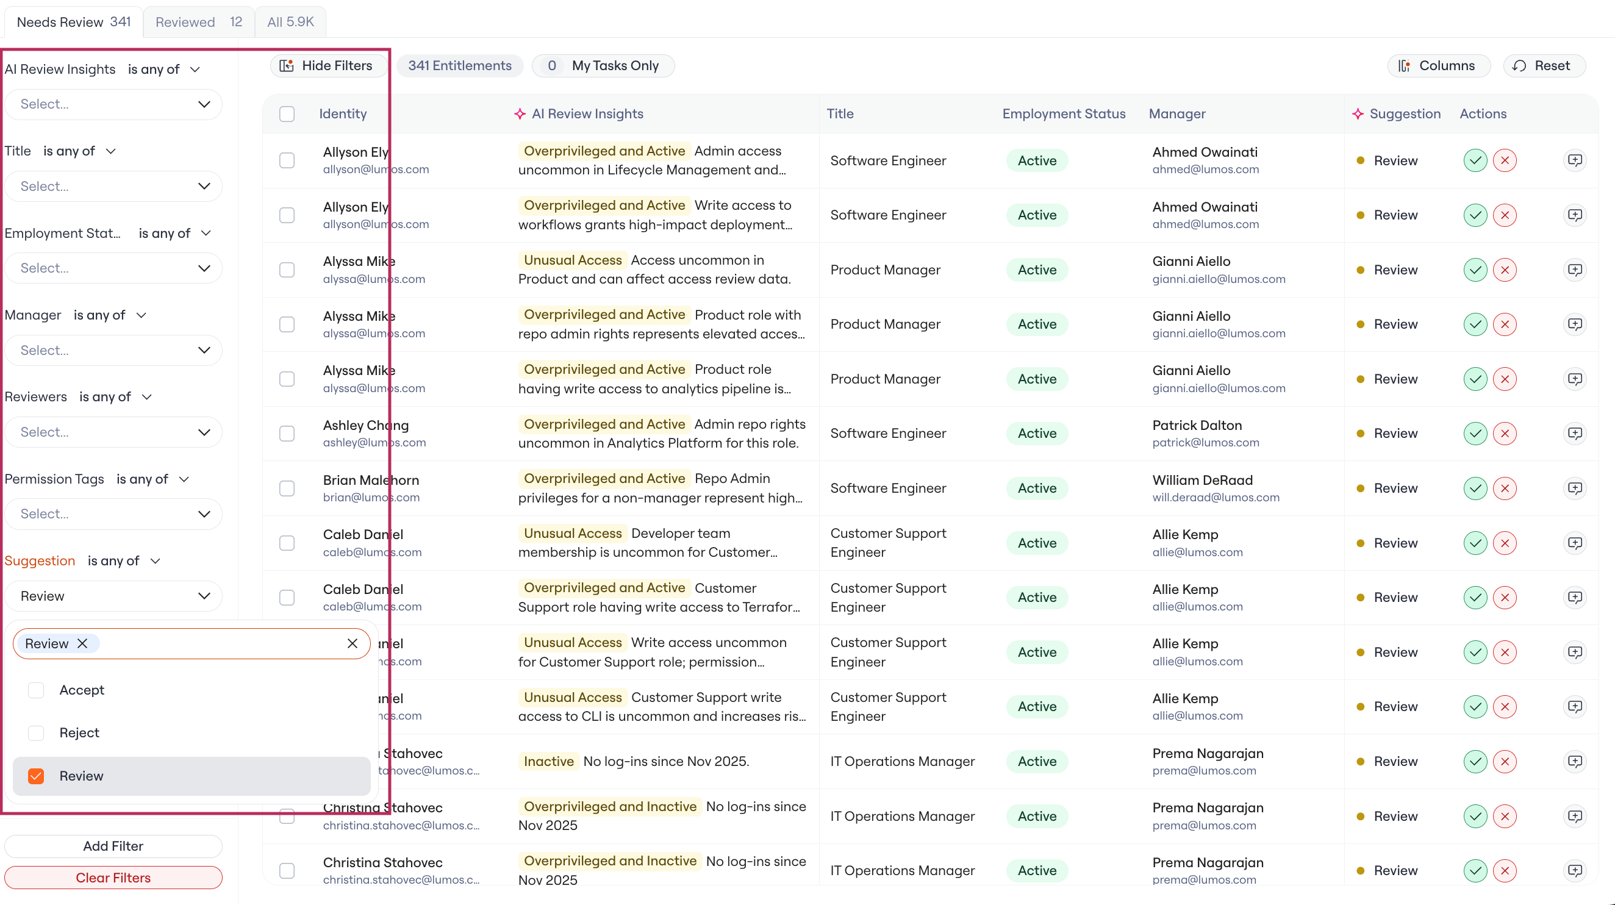Open AI Review Insights Select dropdown
The image size is (1615, 905).
point(113,104)
